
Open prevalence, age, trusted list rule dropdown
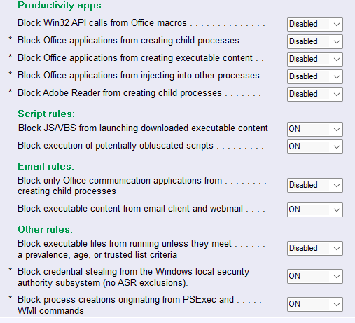coord(315,248)
